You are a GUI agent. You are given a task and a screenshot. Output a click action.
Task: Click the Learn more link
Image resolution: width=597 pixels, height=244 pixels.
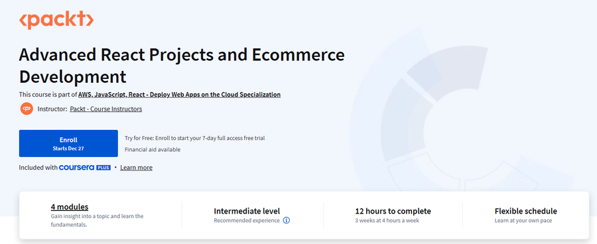point(136,168)
